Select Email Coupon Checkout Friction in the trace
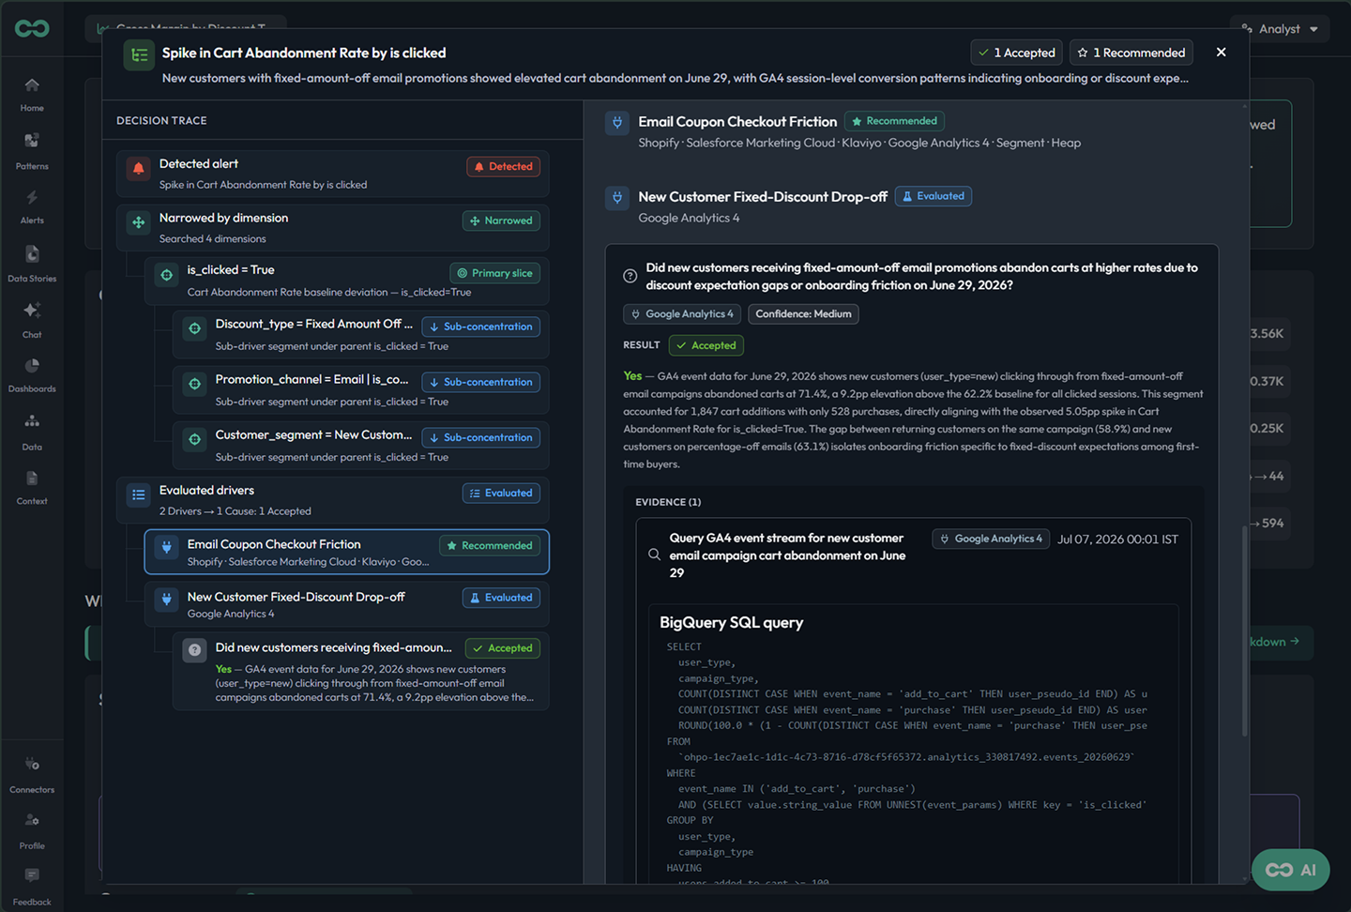The width and height of the screenshot is (1351, 912). click(x=347, y=552)
